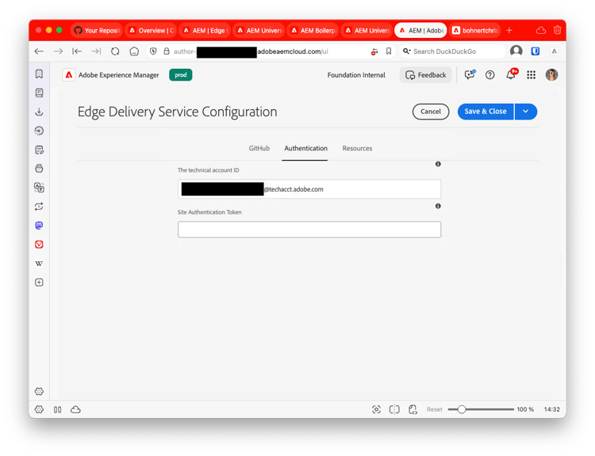Add a new web panel
Image resolution: width=595 pixels, height=456 pixels.
coord(39,282)
